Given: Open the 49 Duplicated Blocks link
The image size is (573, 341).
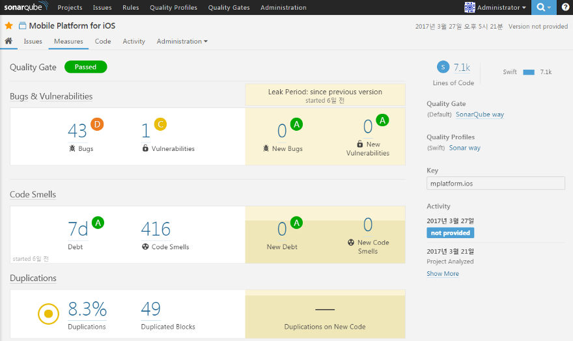Looking at the screenshot, I should [151, 309].
